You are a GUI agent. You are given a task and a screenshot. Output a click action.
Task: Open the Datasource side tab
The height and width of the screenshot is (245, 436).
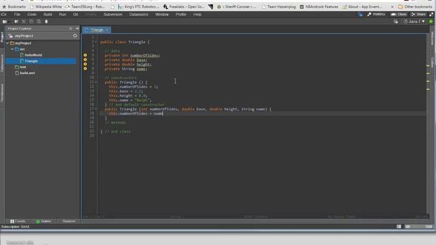pos(2,63)
